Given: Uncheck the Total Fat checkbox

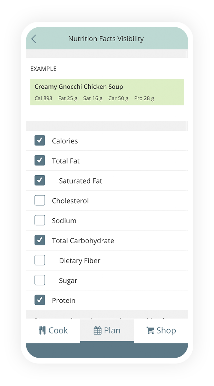Looking at the screenshot, I should coord(40,160).
